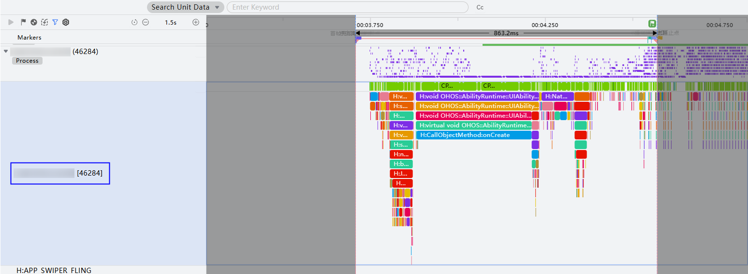Select the H:CallObjectMethod:onCreate slice

pos(474,135)
